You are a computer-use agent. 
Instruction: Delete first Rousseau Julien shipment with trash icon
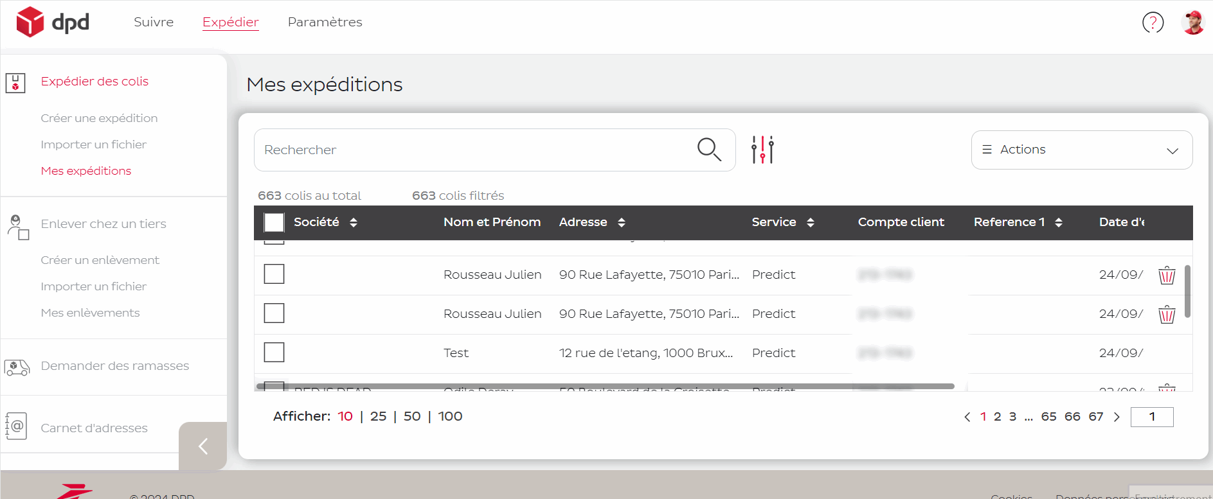coord(1167,276)
